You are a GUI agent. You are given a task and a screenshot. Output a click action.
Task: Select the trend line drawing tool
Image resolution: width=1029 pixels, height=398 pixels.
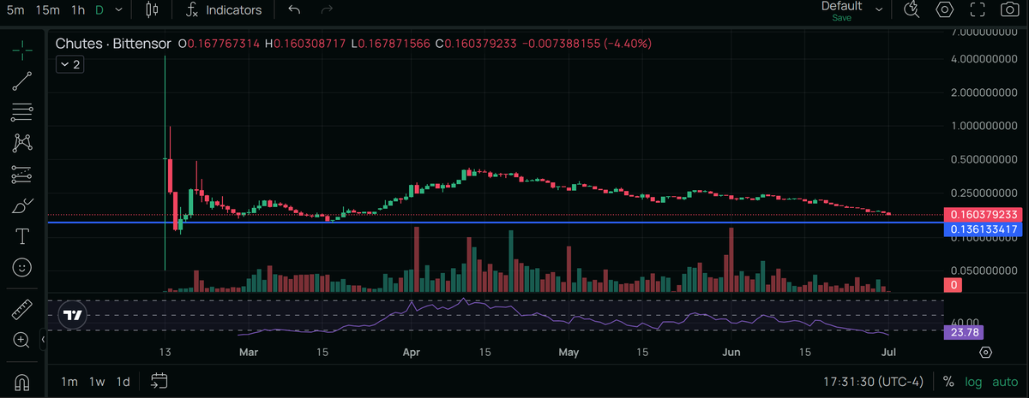click(x=22, y=80)
